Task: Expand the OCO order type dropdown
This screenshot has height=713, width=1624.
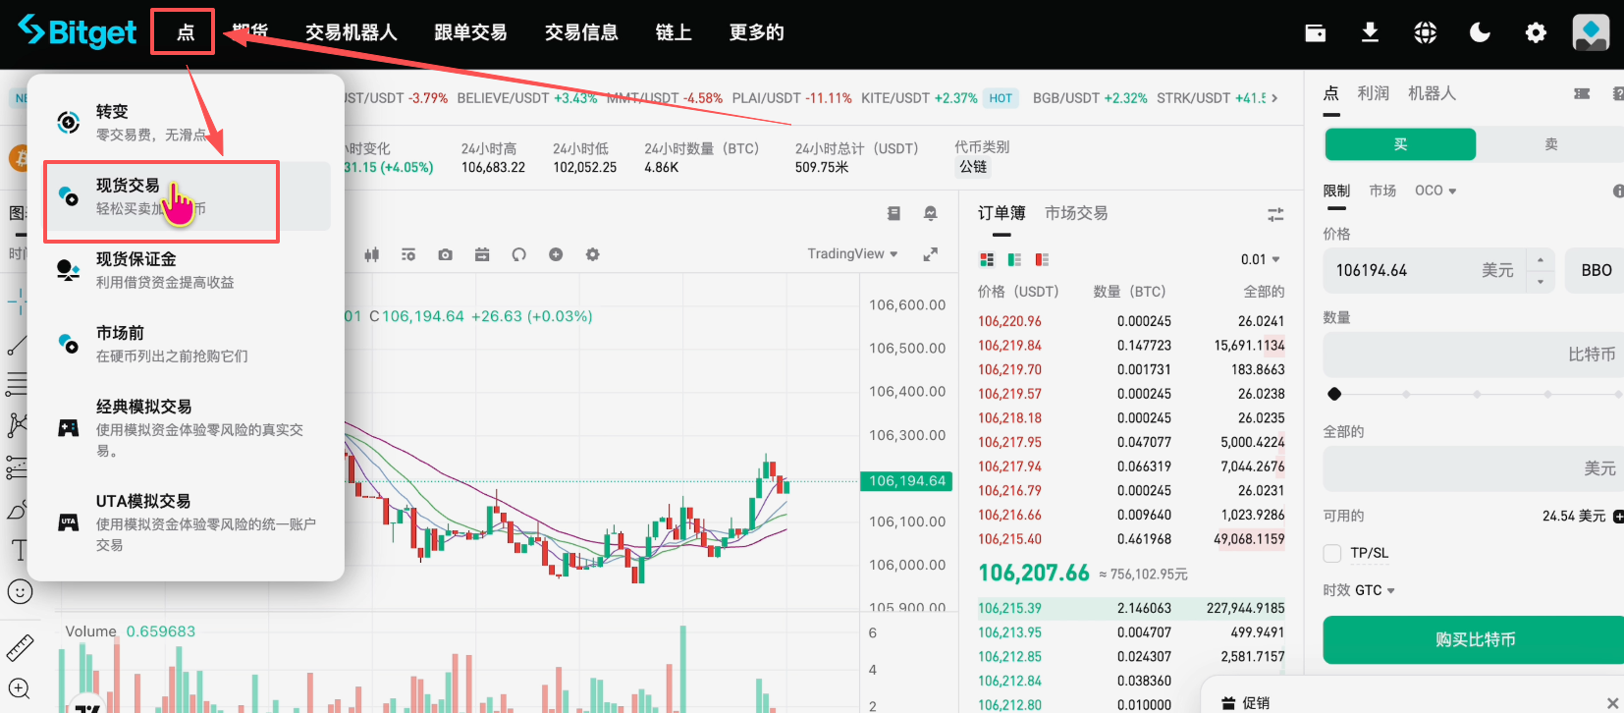Action: point(1435,191)
